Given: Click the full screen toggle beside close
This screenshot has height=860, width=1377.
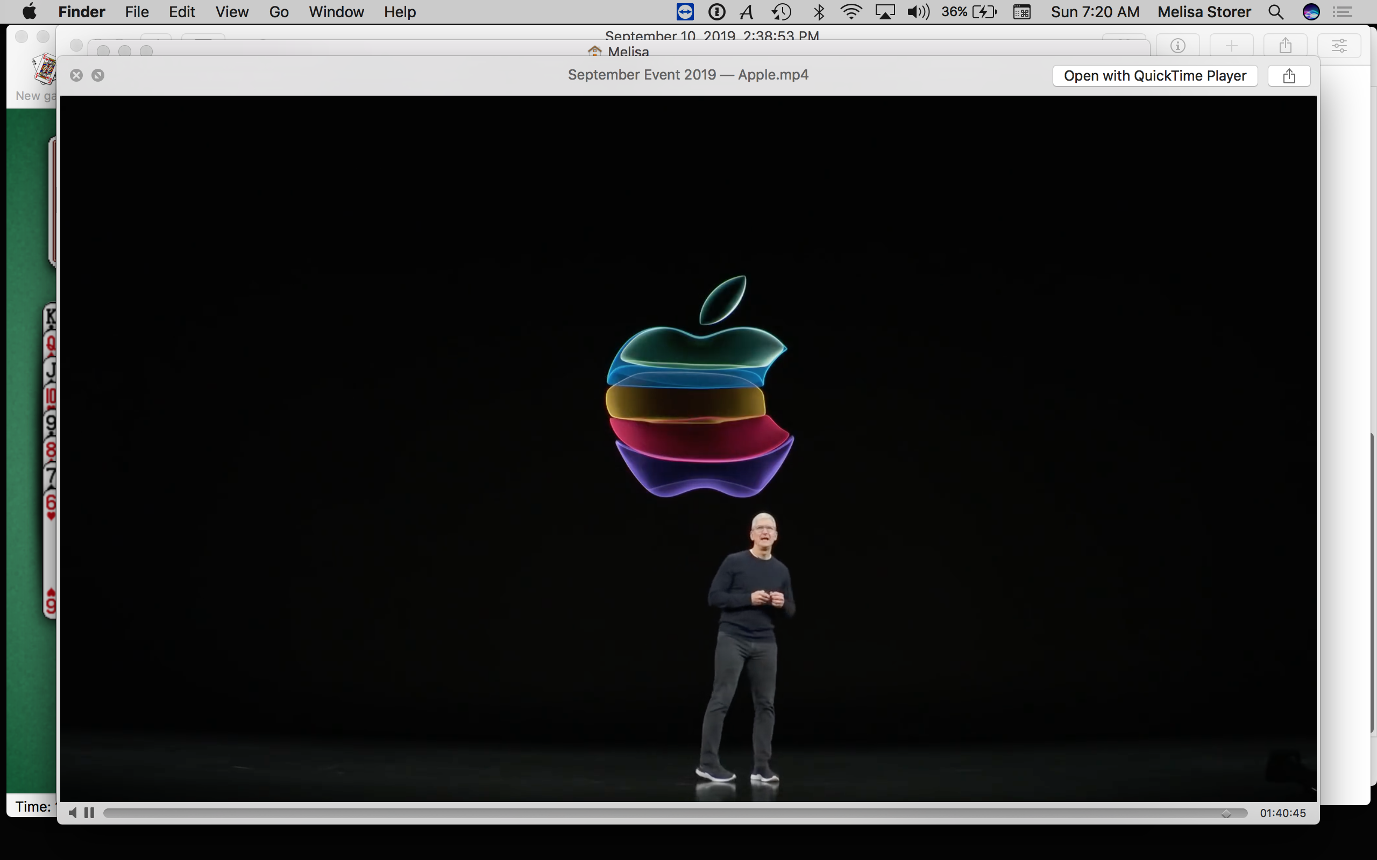Looking at the screenshot, I should pos(98,75).
